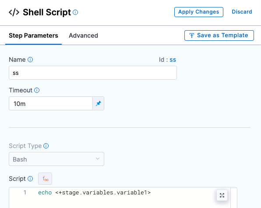Viewport: 261px width, 208px height.
Task: Click the Discard link
Action: tap(242, 12)
